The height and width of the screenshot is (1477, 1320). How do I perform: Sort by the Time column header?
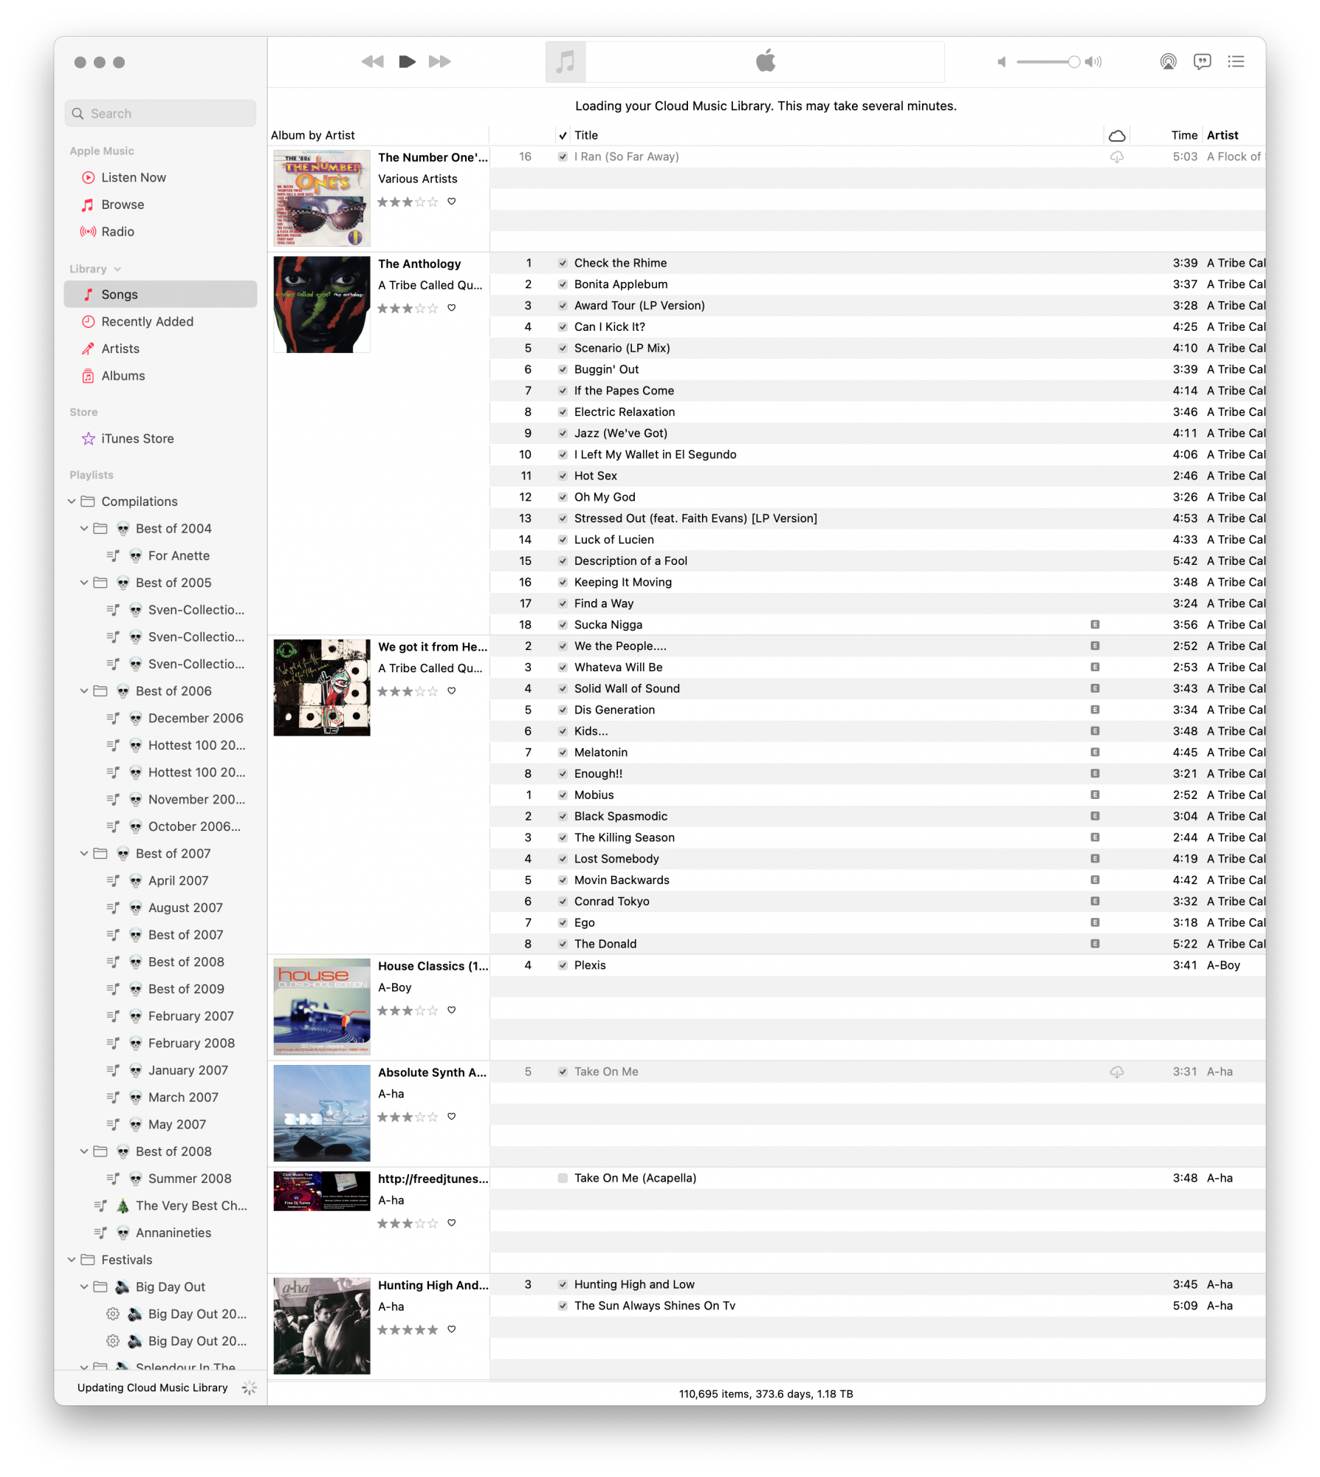coord(1184,135)
